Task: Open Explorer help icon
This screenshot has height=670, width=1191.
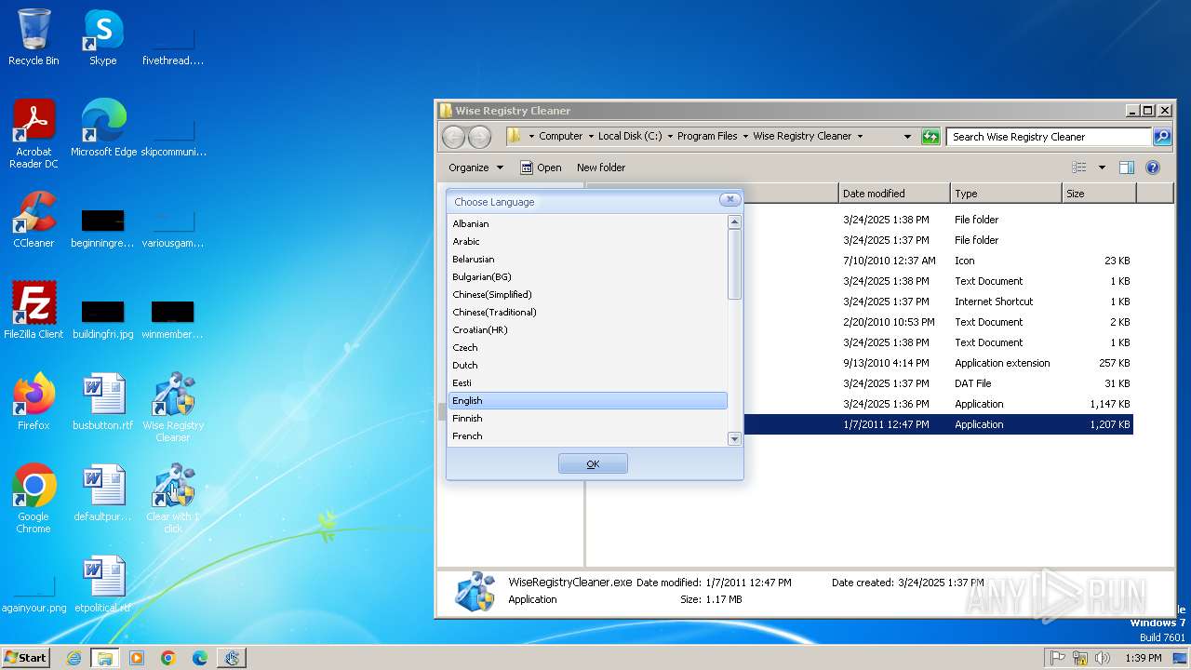Action: (1153, 167)
